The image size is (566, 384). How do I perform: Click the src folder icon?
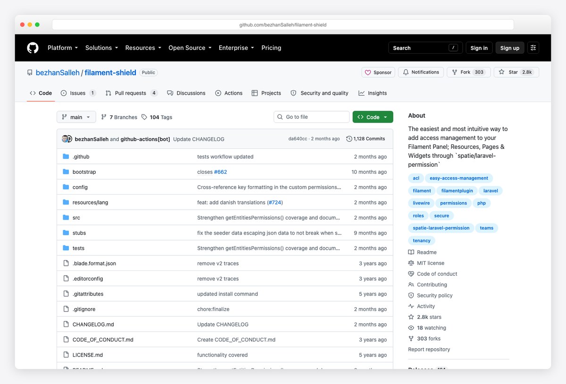pyautogui.click(x=66, y=218)
